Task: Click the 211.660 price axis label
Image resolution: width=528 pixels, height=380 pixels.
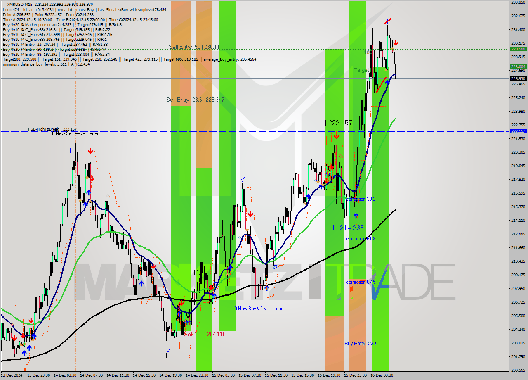Action: 518,247
